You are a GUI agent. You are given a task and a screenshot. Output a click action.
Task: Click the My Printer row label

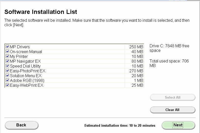coord(19,56)
